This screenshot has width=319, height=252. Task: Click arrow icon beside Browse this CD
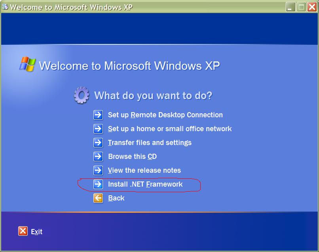coord(98,157)
